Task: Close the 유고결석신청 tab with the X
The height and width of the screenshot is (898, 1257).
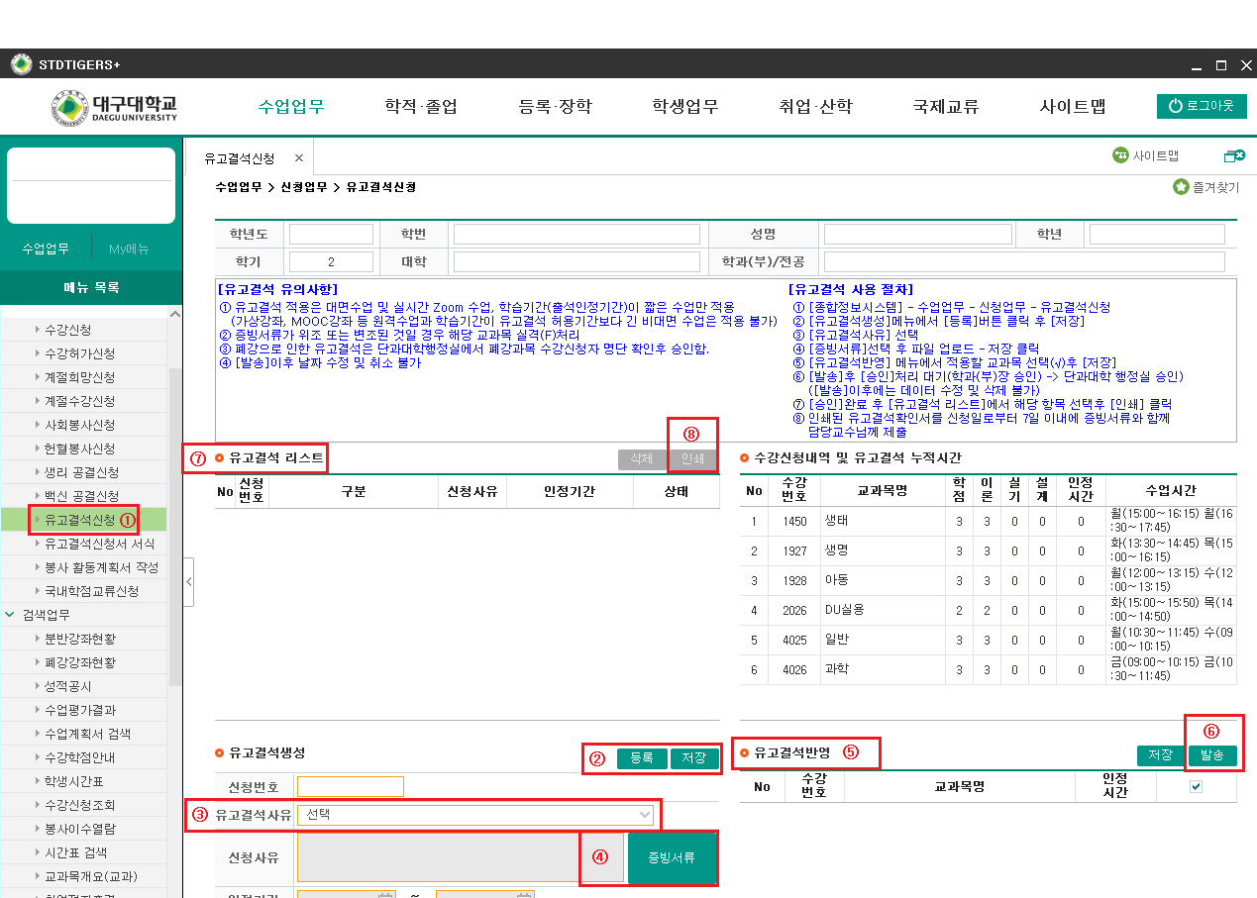Action: (299, 158)
